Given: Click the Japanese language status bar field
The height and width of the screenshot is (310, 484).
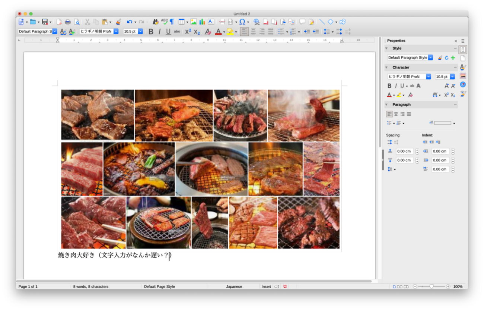Looking at the screenshot, I should pyautogui.click(x=234, y=287).
